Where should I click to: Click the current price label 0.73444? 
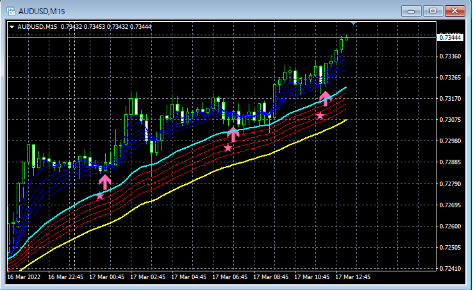pos(450,37)
